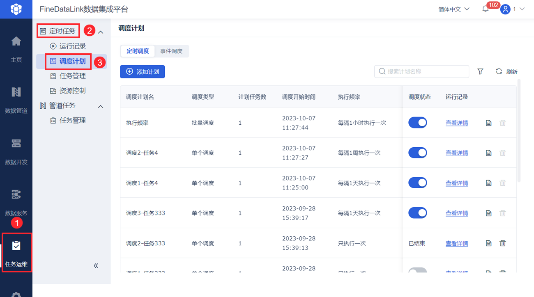Collapse the 定时任务 tree group
This screenshot has width=534, height=297.
pyautogui.click(x=101, y=32)
